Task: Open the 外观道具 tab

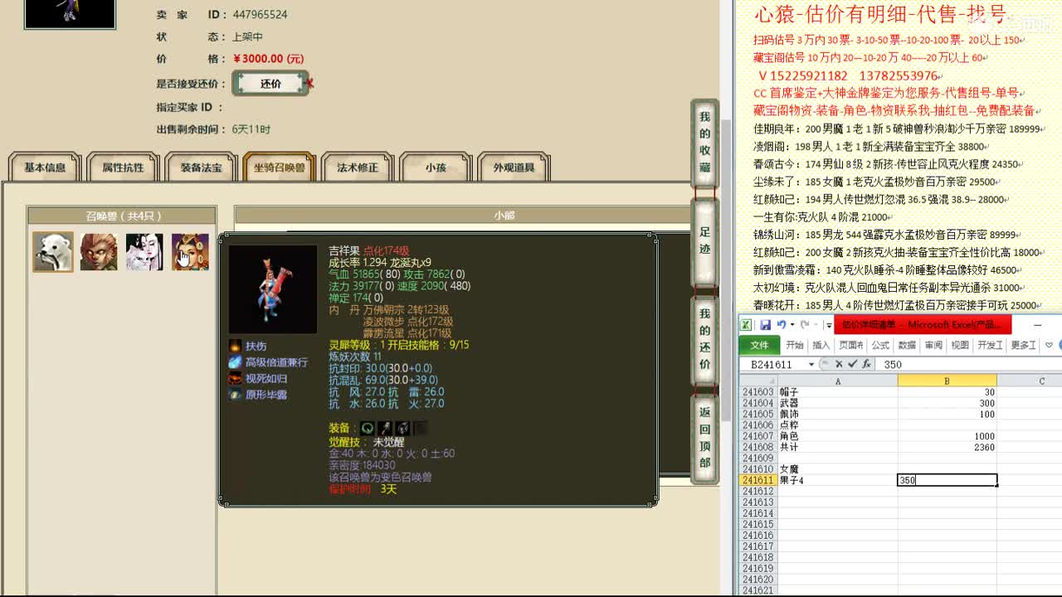Action: (514, 167)
